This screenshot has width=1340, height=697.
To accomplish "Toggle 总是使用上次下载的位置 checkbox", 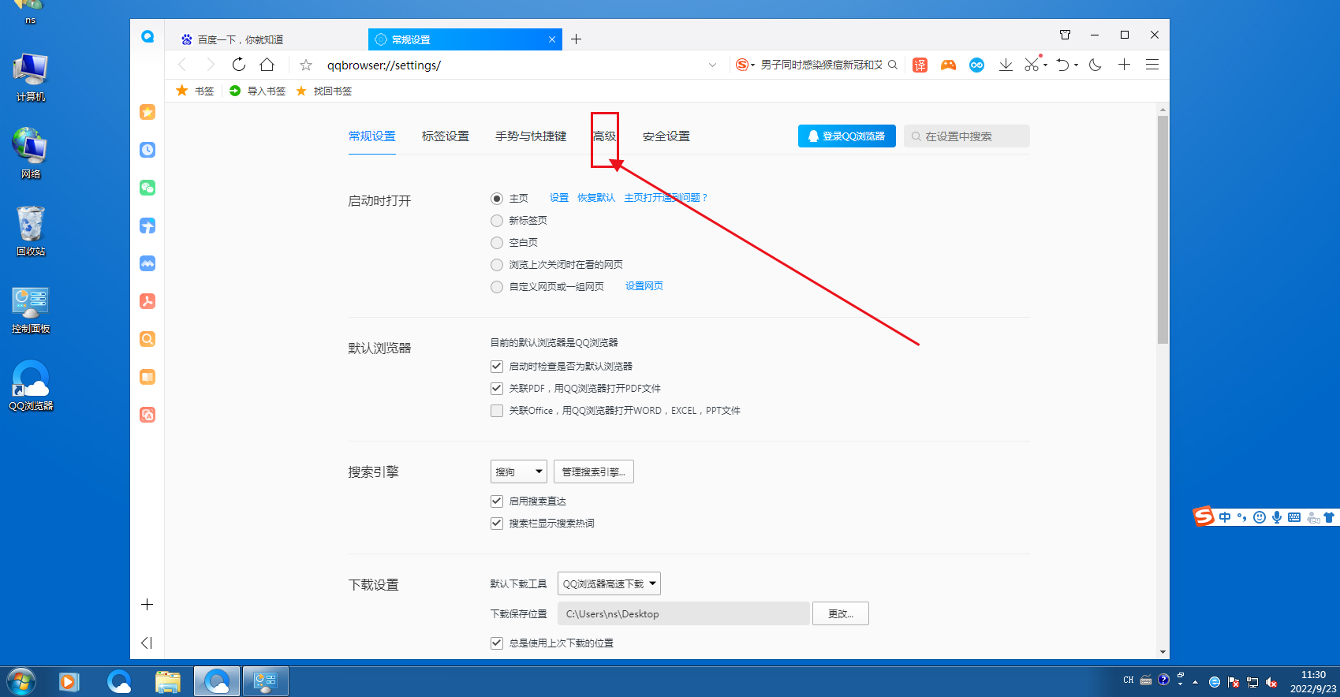I will pyautogui.click(x=497, y=643).
